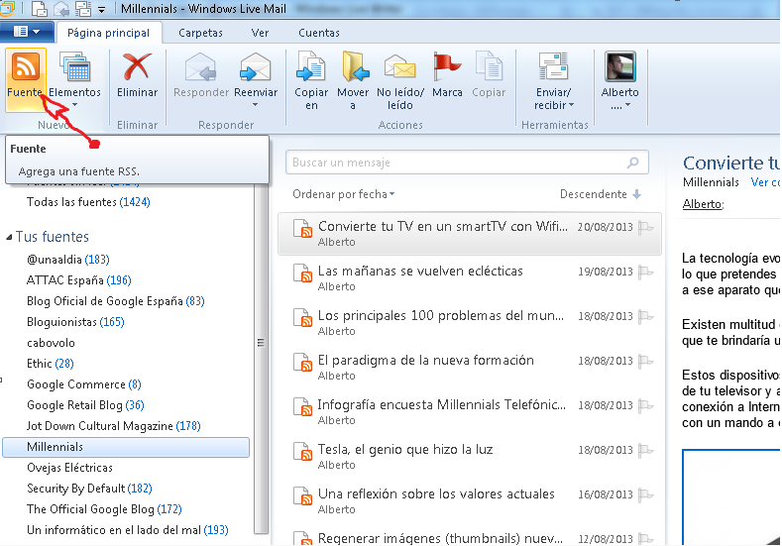Flag the Las mañanas se vuelven eclécticas message
782x546 pixels.
click(646, 272)
